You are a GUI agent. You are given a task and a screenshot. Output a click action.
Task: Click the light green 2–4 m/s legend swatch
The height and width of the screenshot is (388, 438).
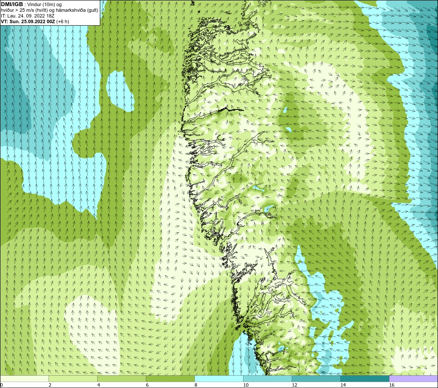point(73,378)
